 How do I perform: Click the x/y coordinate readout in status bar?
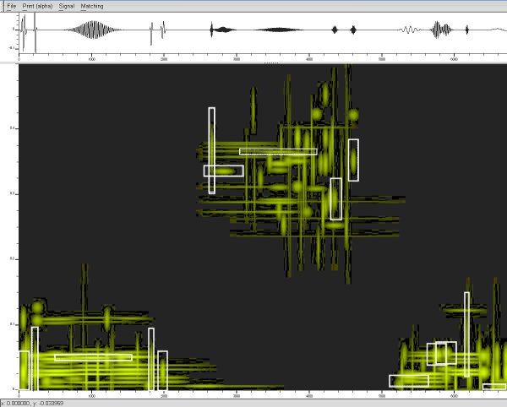click(32, 403)
